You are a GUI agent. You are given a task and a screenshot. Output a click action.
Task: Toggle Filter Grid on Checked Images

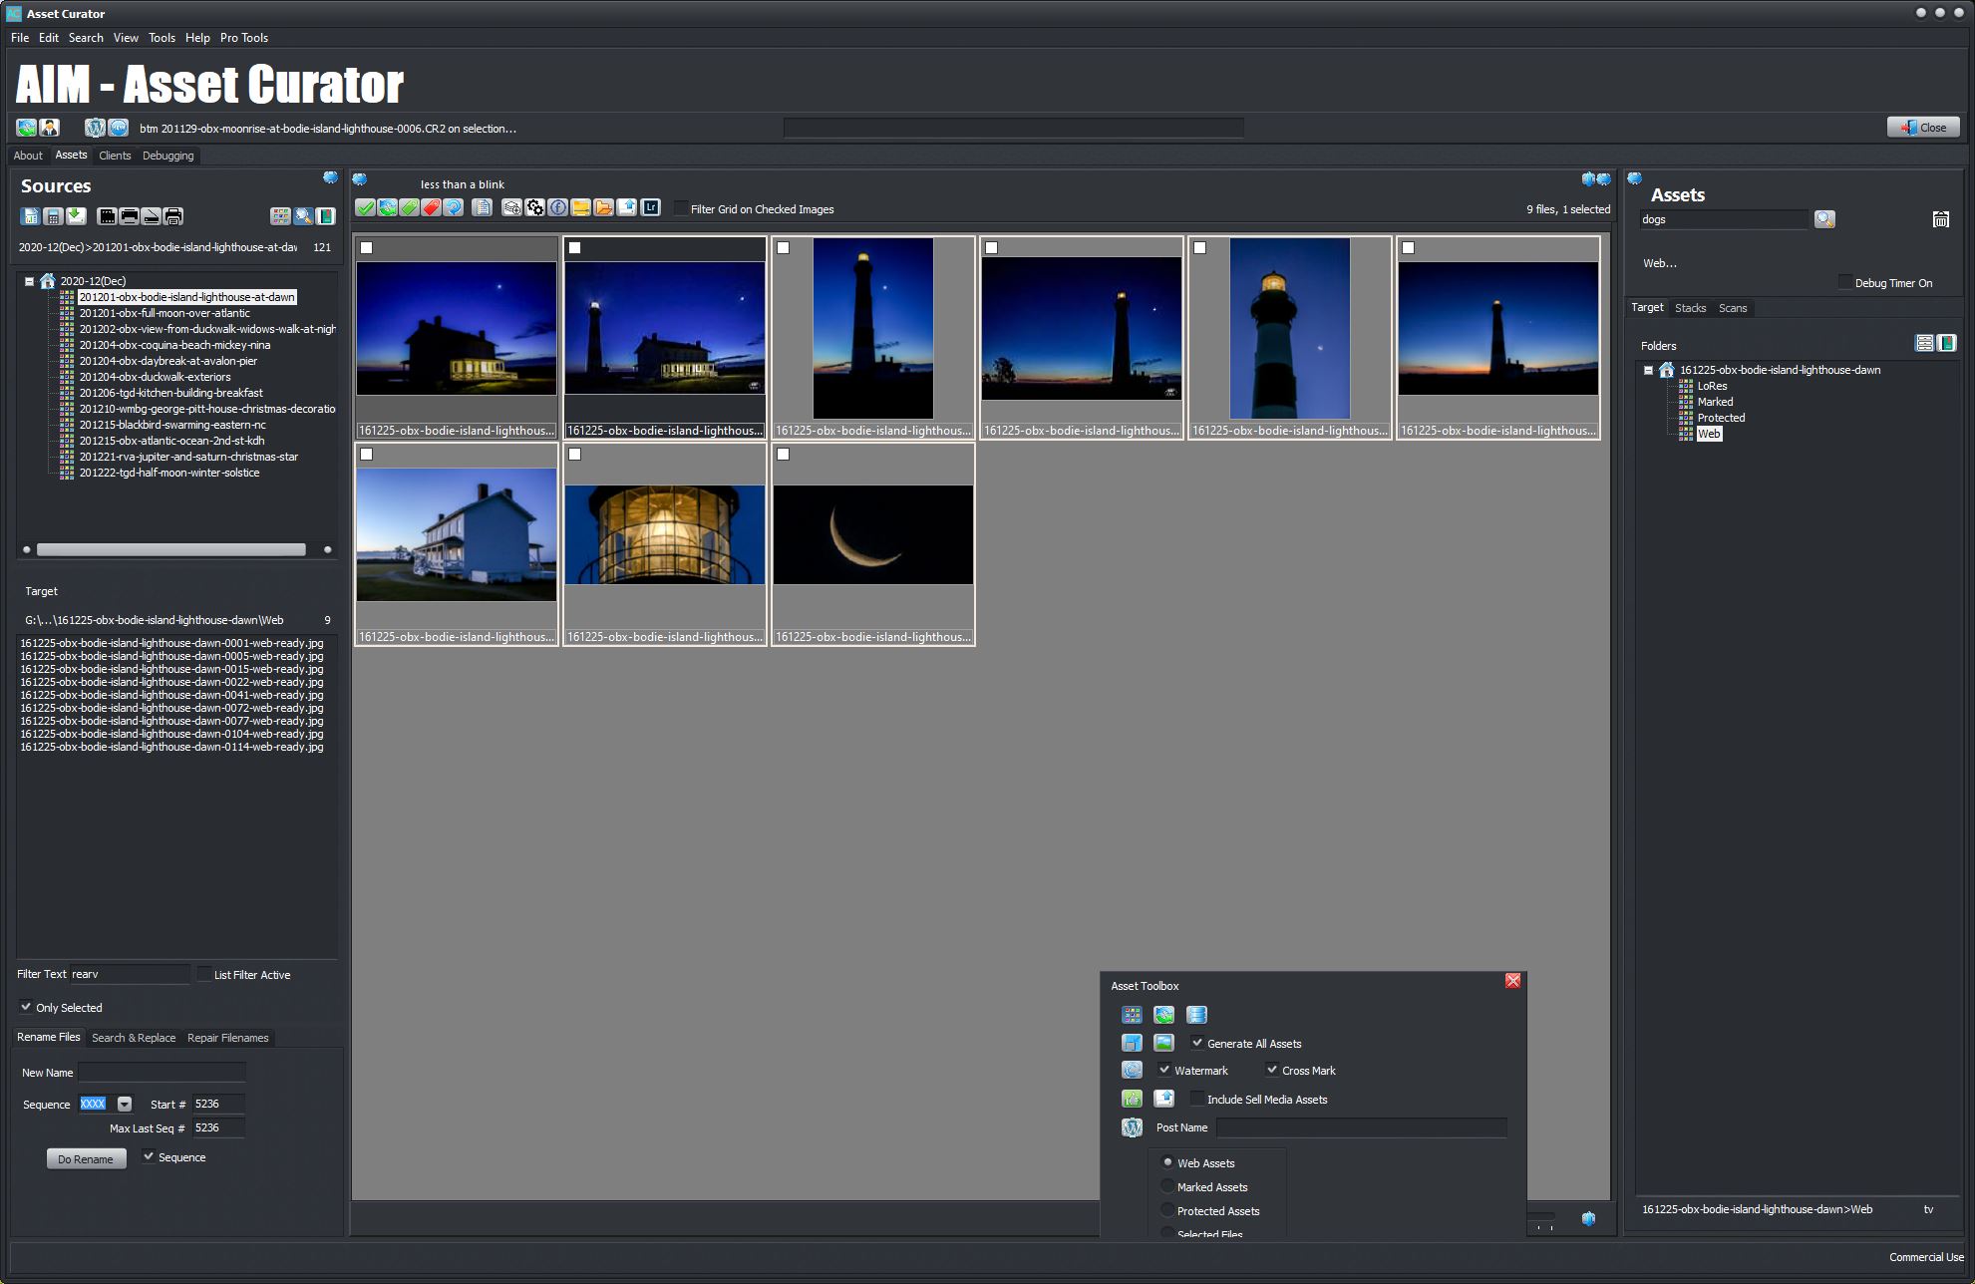pos(681,208)
